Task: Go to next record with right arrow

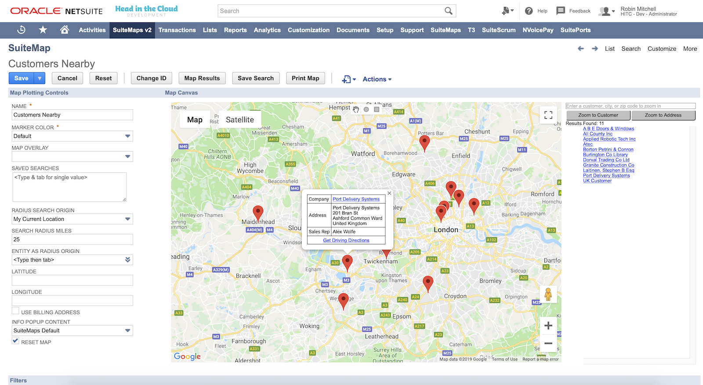Action: coord(595,49)
